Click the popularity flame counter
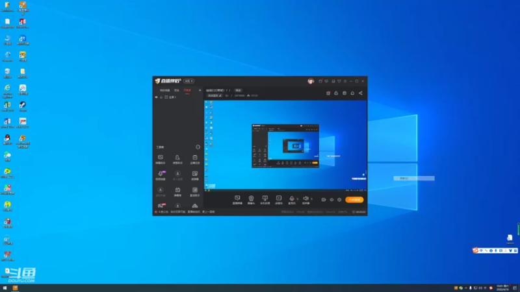The height and width of the screenshot is (292, 520). pos(252,95)
